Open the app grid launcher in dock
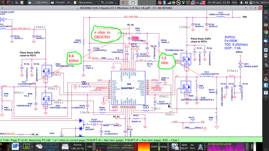Image resolution: width=269 pixels, height=151 pixels. 266,12
